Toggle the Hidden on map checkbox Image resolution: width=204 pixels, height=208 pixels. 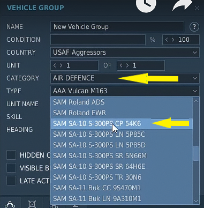click(x=11, y=155)
